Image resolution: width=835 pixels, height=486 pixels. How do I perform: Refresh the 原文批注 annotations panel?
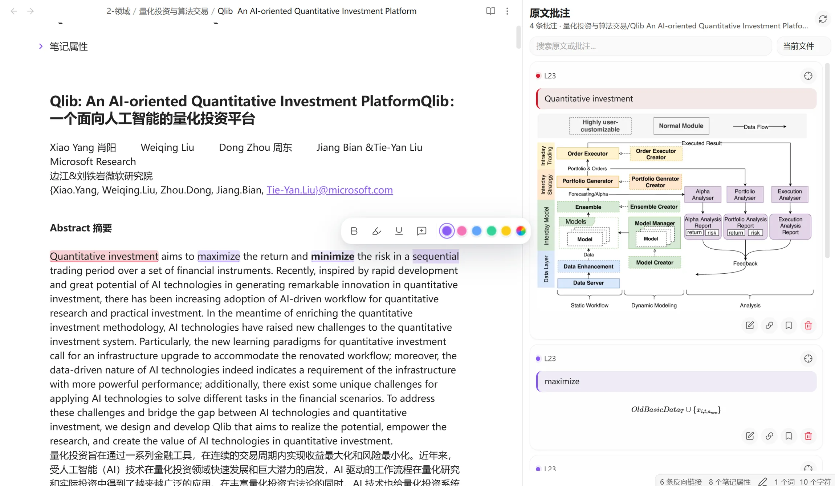823,19
